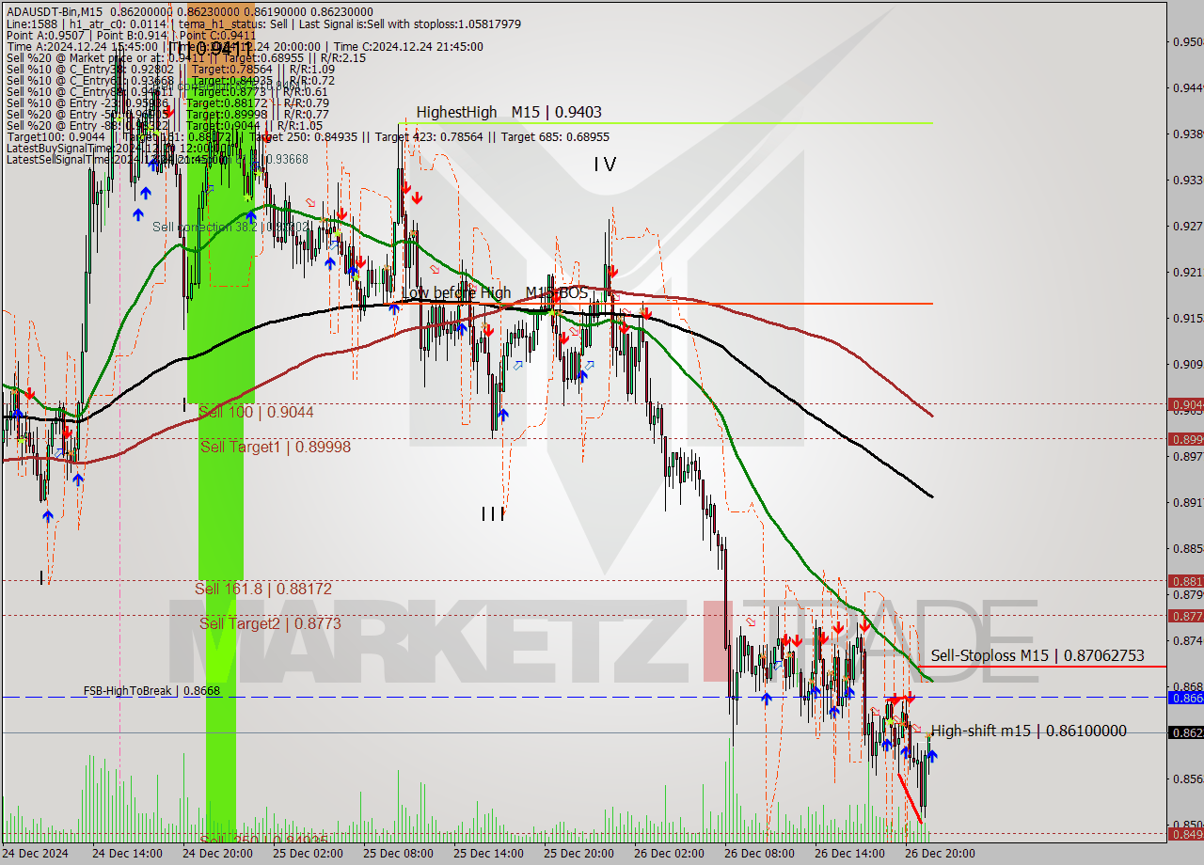Image resolution: width=1204 pixels, height=865 pixels.
Task: Click the 0.944 price scale value
Action: [1186, 87]
